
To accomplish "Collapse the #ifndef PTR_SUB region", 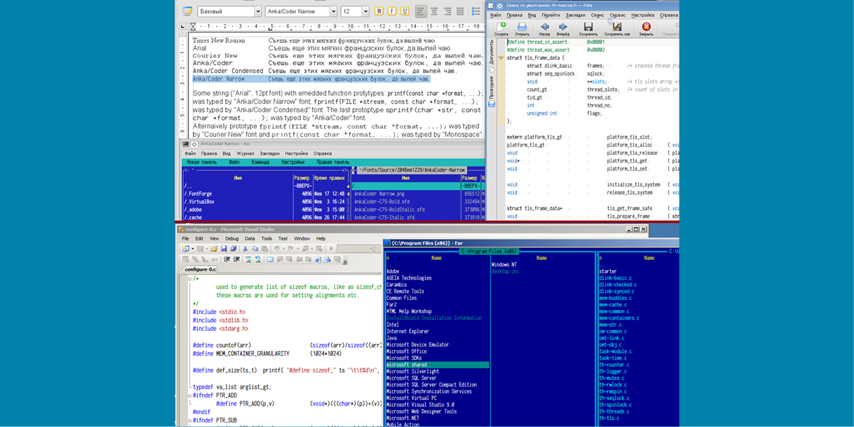I will coord(189,421).
